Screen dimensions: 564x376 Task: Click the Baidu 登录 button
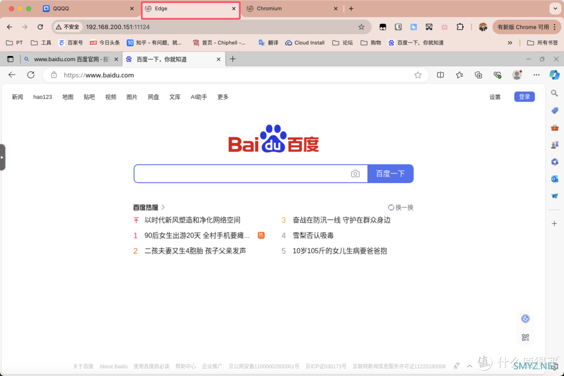[524, 96]
